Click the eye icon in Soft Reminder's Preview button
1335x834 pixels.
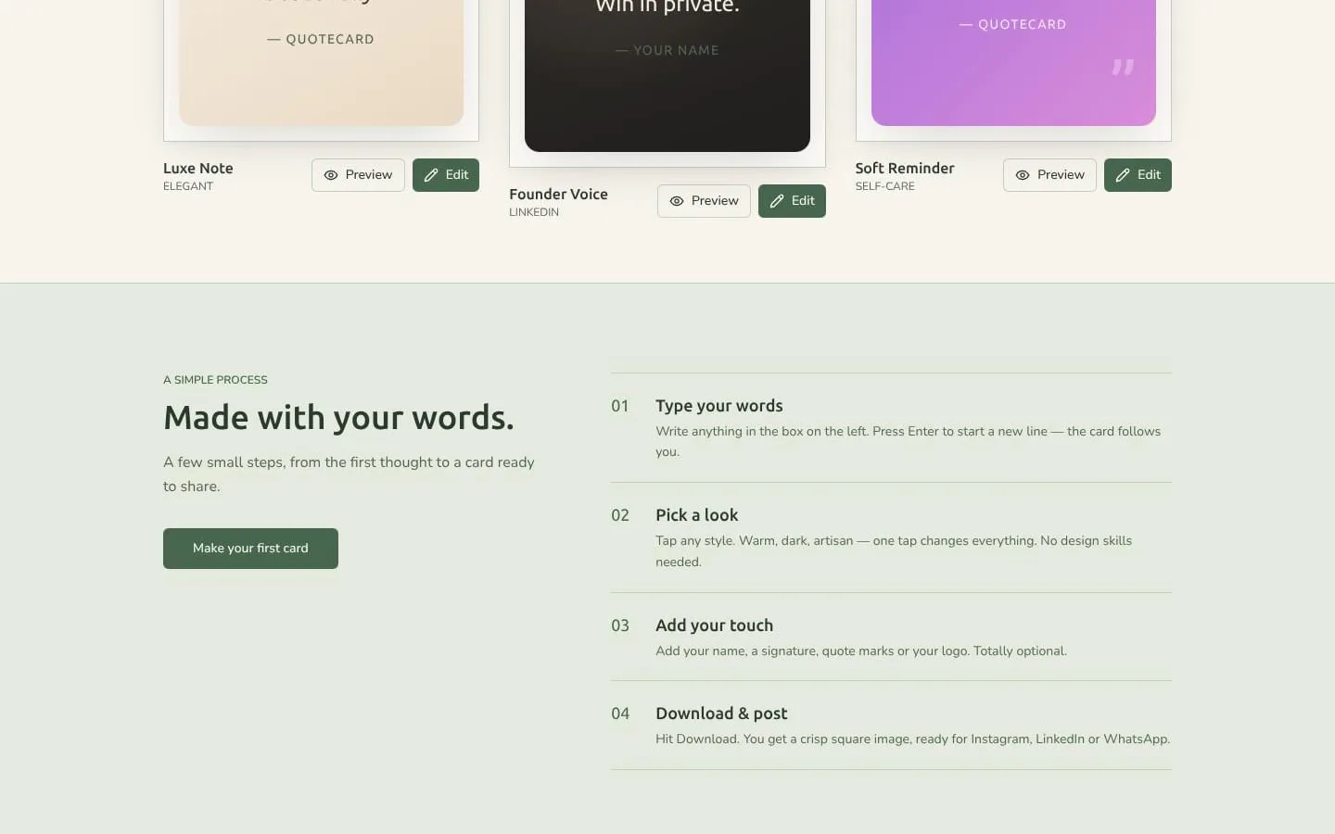tap(1023, 175)
